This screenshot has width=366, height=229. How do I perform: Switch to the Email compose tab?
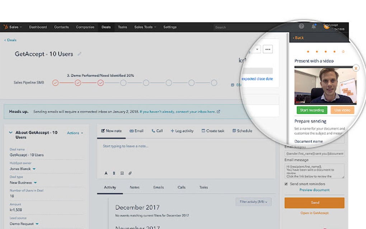tap(137, 131)
